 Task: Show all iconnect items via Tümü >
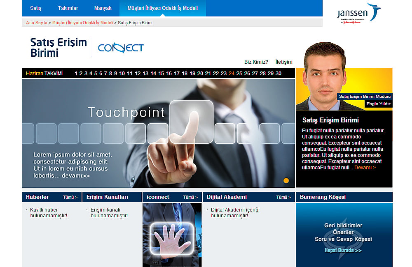[x=190, y=197]
